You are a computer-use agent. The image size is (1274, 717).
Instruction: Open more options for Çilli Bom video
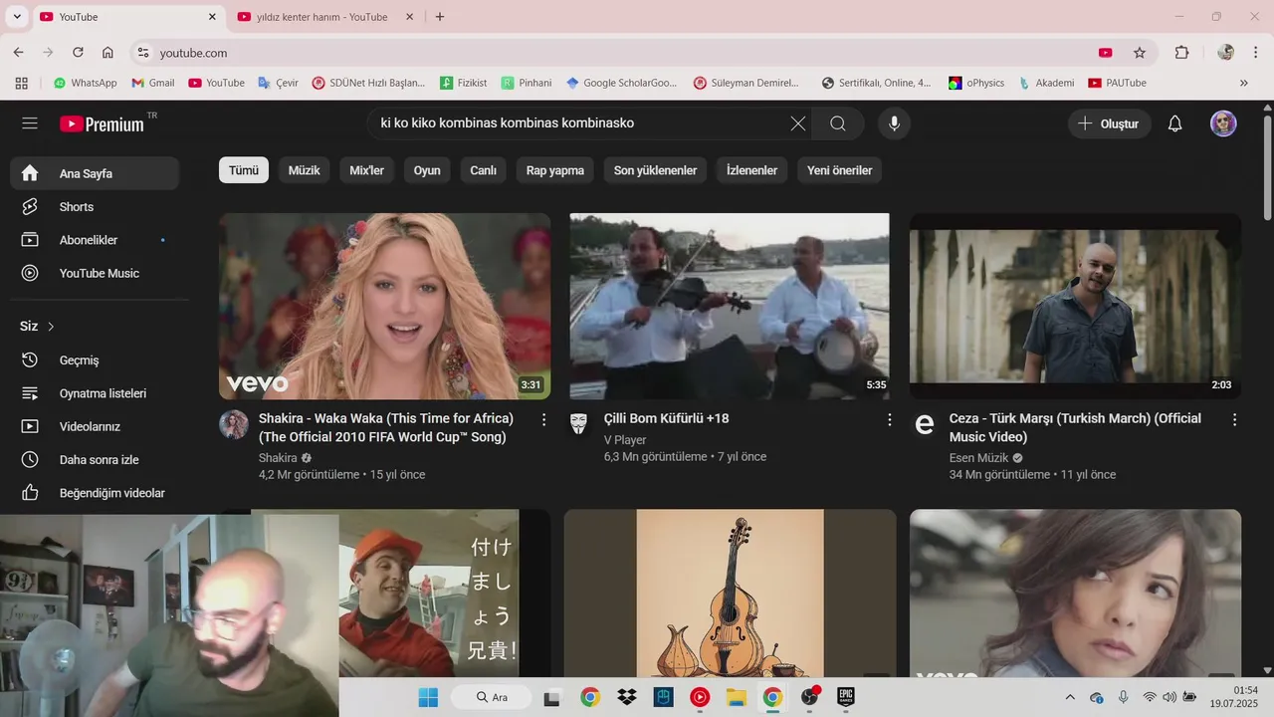[890, 420]
